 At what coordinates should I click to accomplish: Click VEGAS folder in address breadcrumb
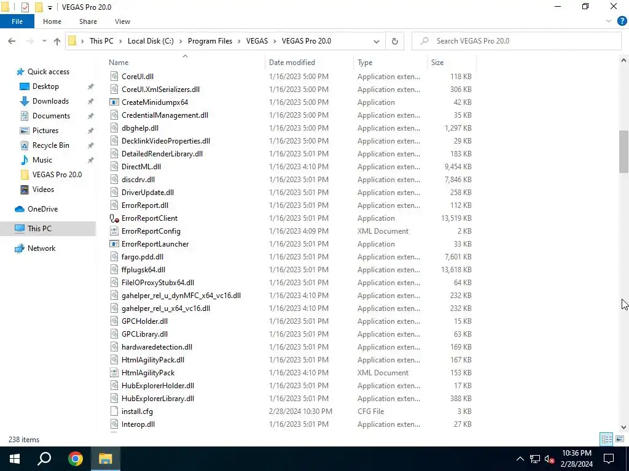pyautogui.click(x=257, y=41)
